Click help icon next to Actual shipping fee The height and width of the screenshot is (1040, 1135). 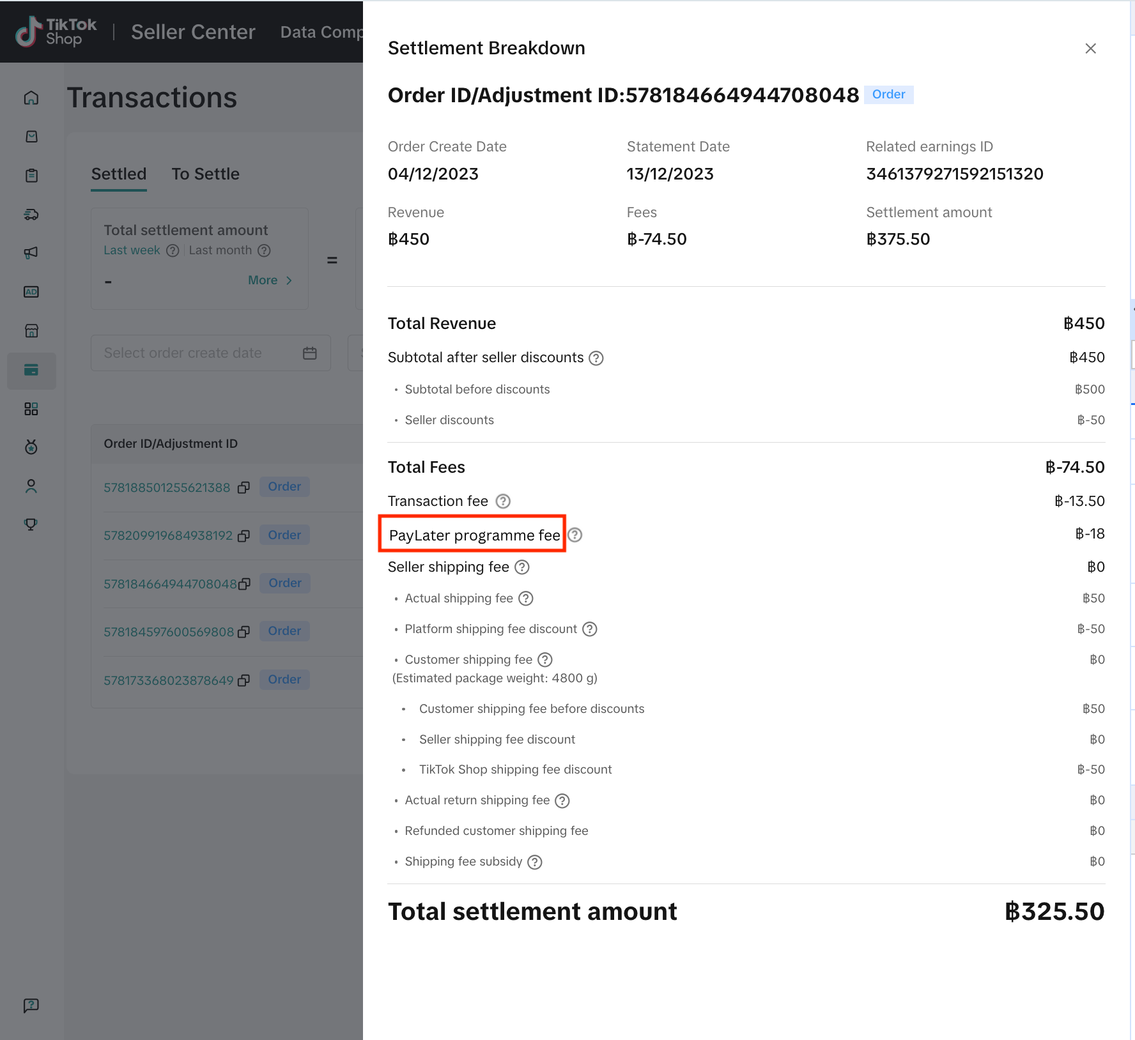[526, 599]
